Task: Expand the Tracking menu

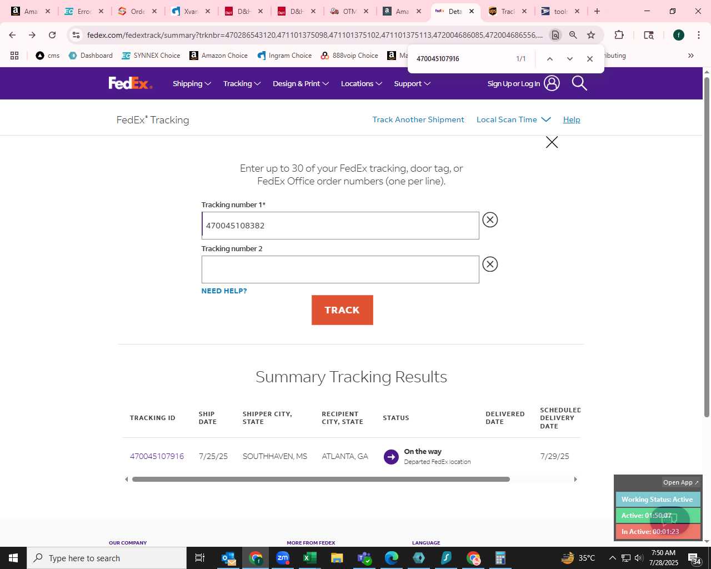Action: pyautogui.click(x=242, y=84)
